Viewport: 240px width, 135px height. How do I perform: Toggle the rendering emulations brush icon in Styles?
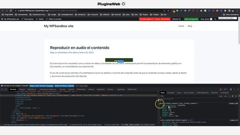click(232, 96)
